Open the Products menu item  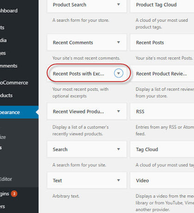pyautogui.click(x=6, y=95)
